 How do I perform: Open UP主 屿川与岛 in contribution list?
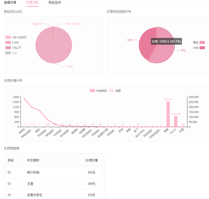pyautogui.click(x=33, y=172)
